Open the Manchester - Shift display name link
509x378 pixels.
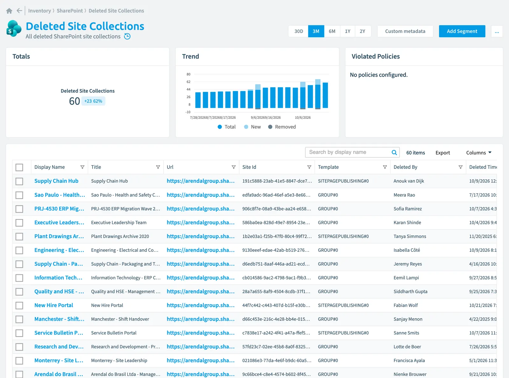tap(59, 319)
